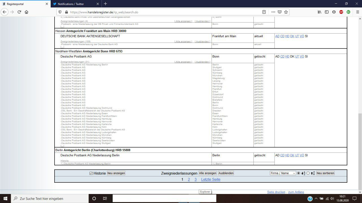This screenshot has width=362, height=203.
Task: Close the Registerportal tab
Action: pos(47,4)
